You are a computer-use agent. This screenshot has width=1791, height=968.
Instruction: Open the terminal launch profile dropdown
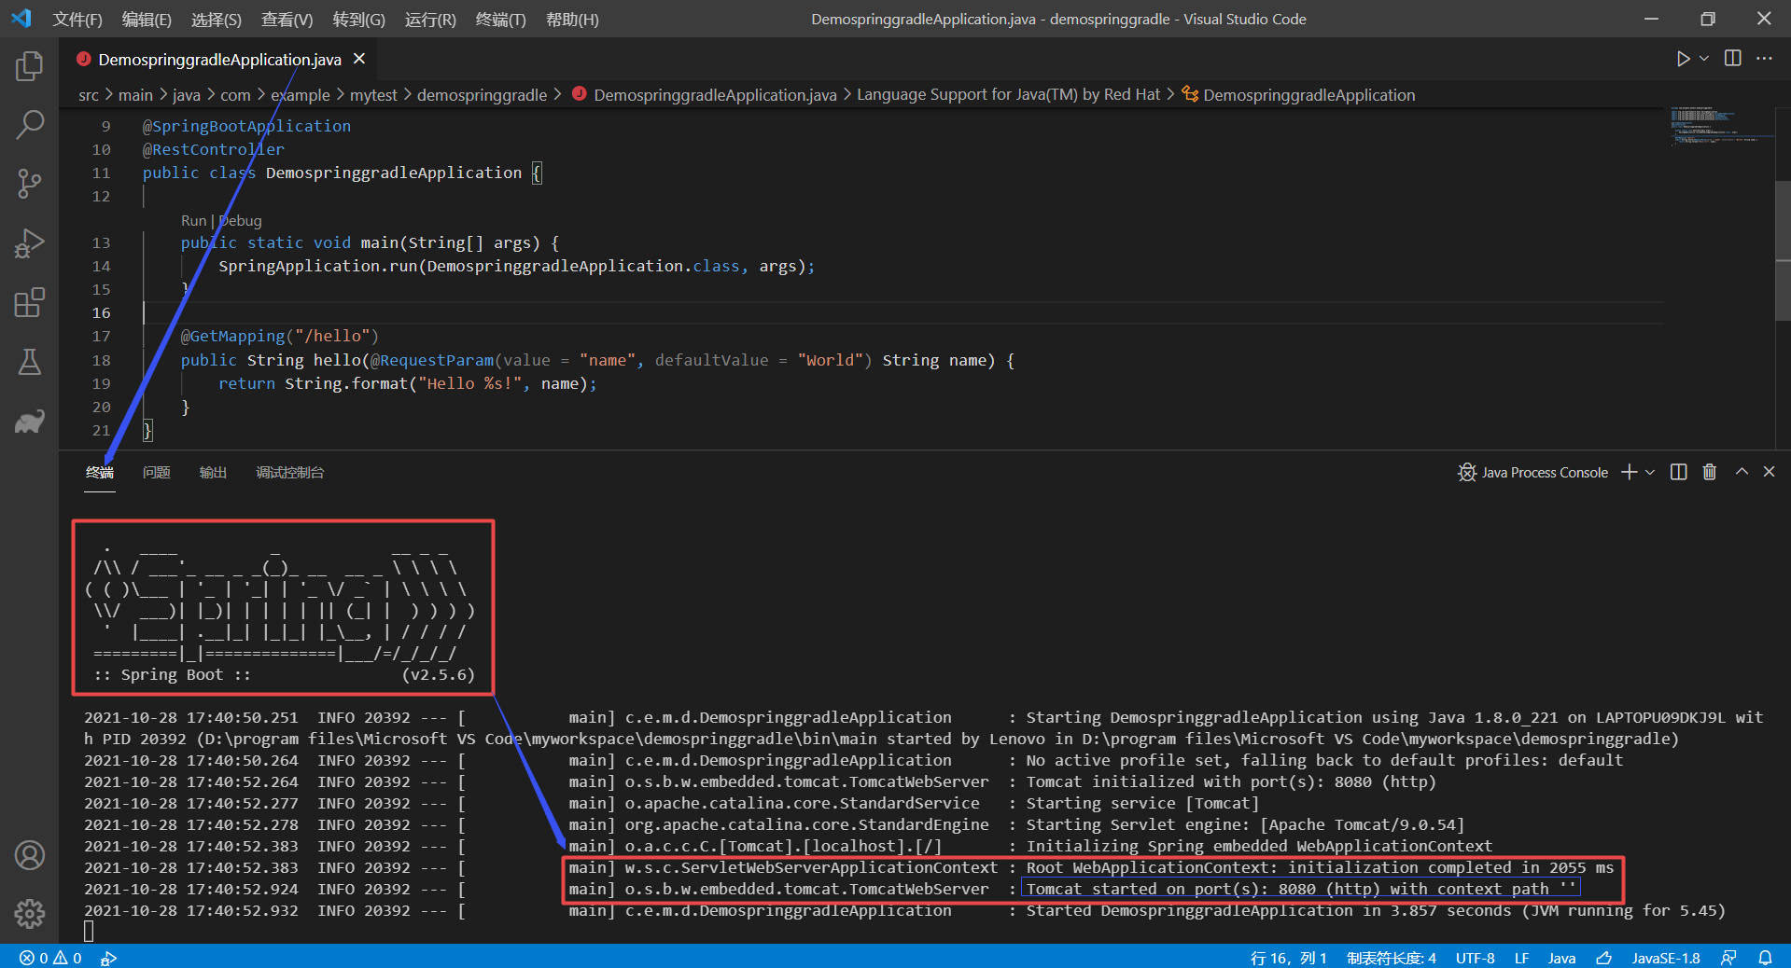click(1650, 472)
